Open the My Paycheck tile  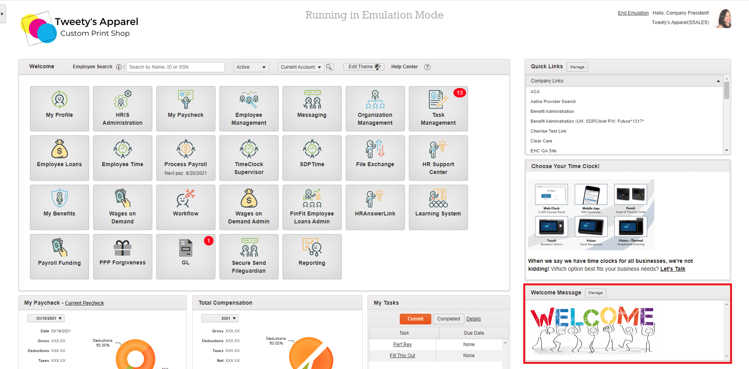click(186, 109)
